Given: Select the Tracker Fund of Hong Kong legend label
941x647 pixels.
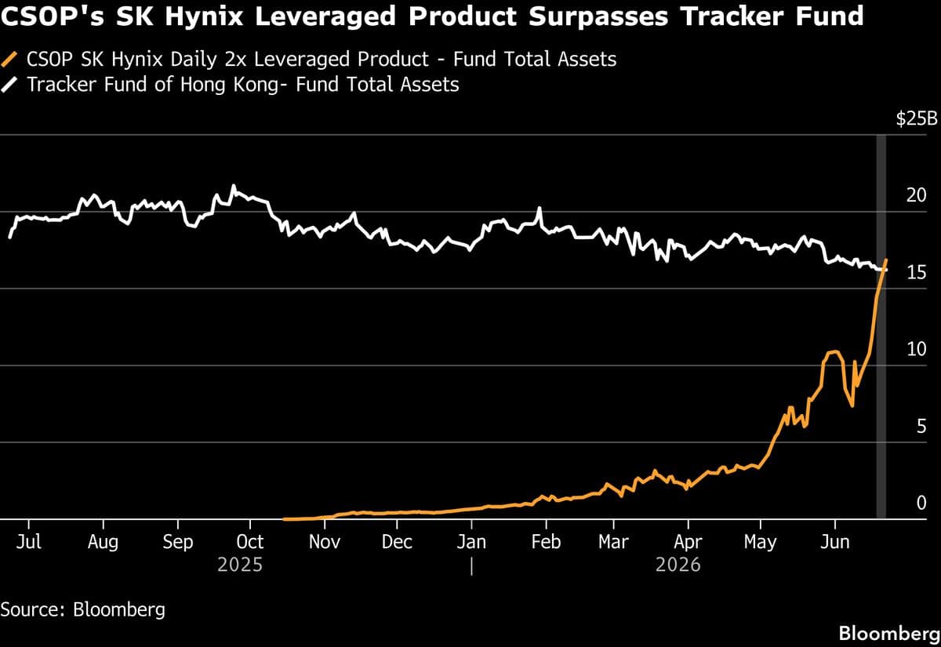Looking at the screenshot, I should [x=243, y=85].
